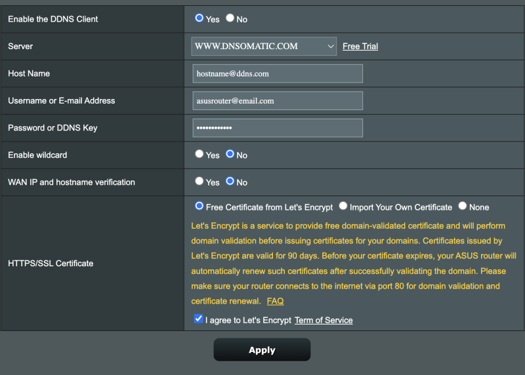The image size is (525, 375).
Task: Uncheck the Let's Encrypt agreement checkbox
Action: [199, 319]
